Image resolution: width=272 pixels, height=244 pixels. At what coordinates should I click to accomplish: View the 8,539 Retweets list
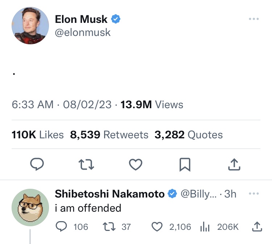109,135
